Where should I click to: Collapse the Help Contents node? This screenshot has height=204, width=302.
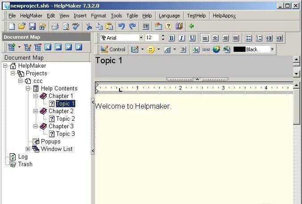click(28, 89)
